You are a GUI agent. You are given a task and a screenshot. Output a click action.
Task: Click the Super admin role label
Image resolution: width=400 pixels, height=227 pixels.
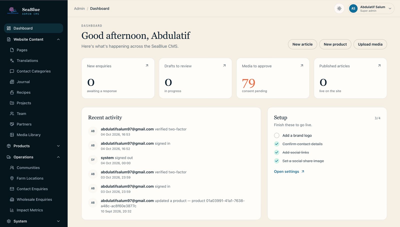pos(368,11)
